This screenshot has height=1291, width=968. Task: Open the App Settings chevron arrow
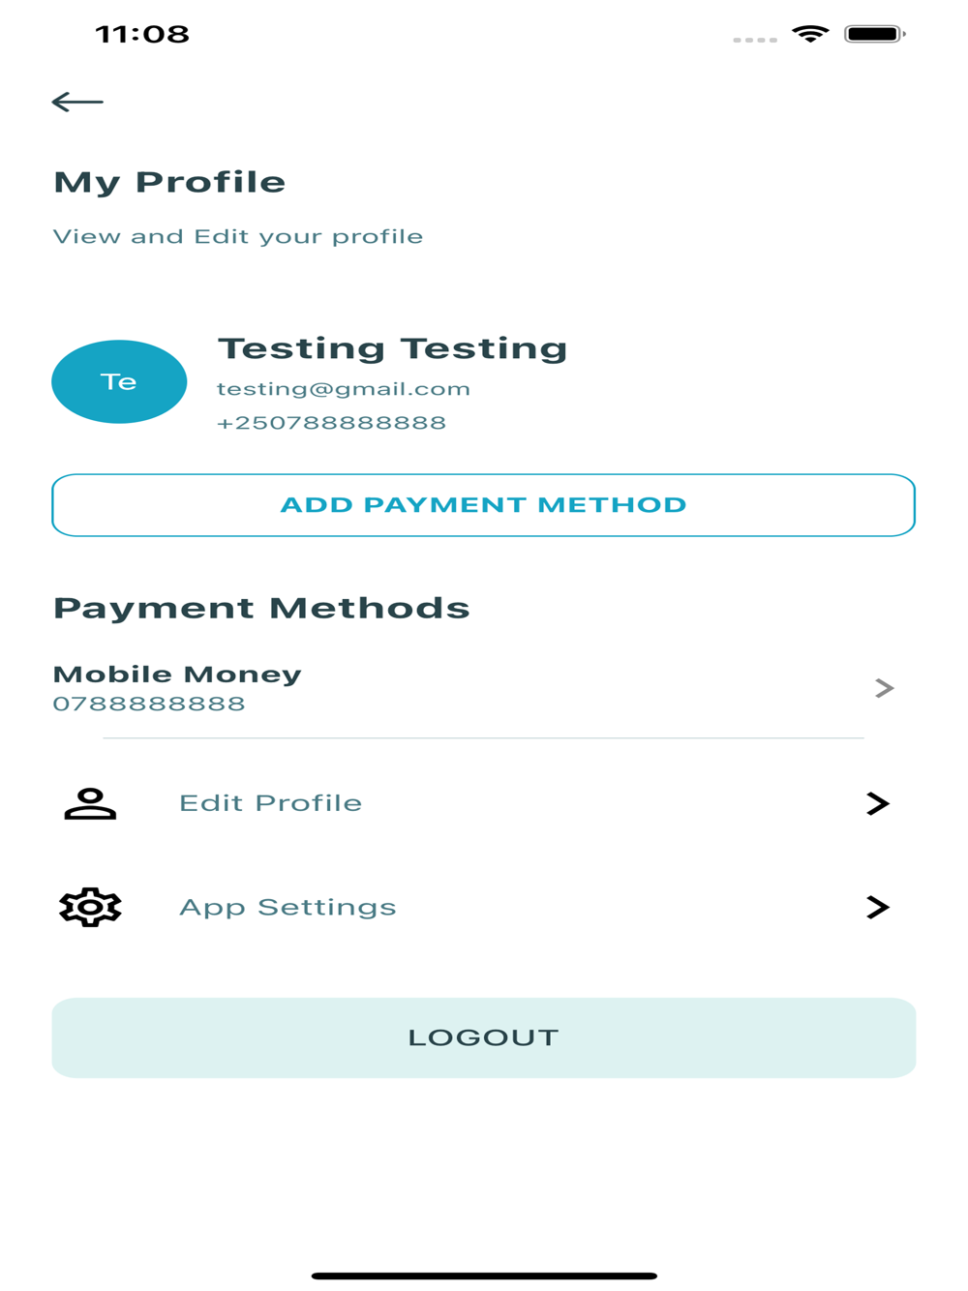tap(878, 907)
